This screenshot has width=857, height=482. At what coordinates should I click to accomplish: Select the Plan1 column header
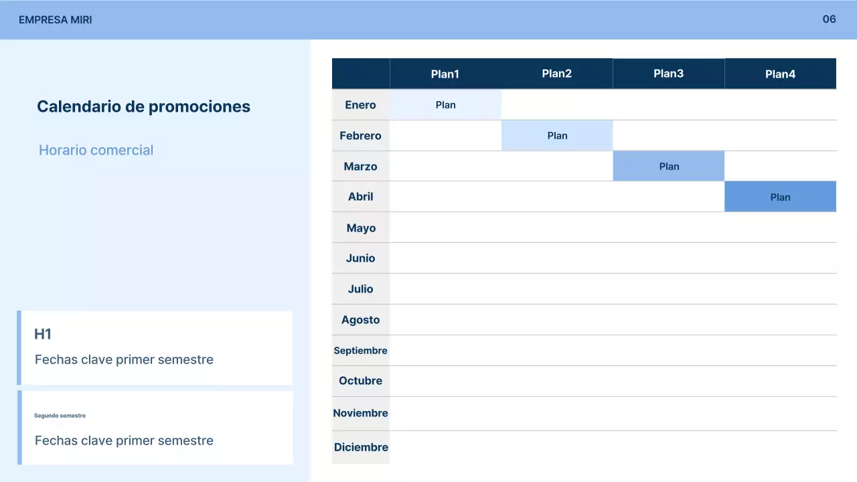coord(445,74)
